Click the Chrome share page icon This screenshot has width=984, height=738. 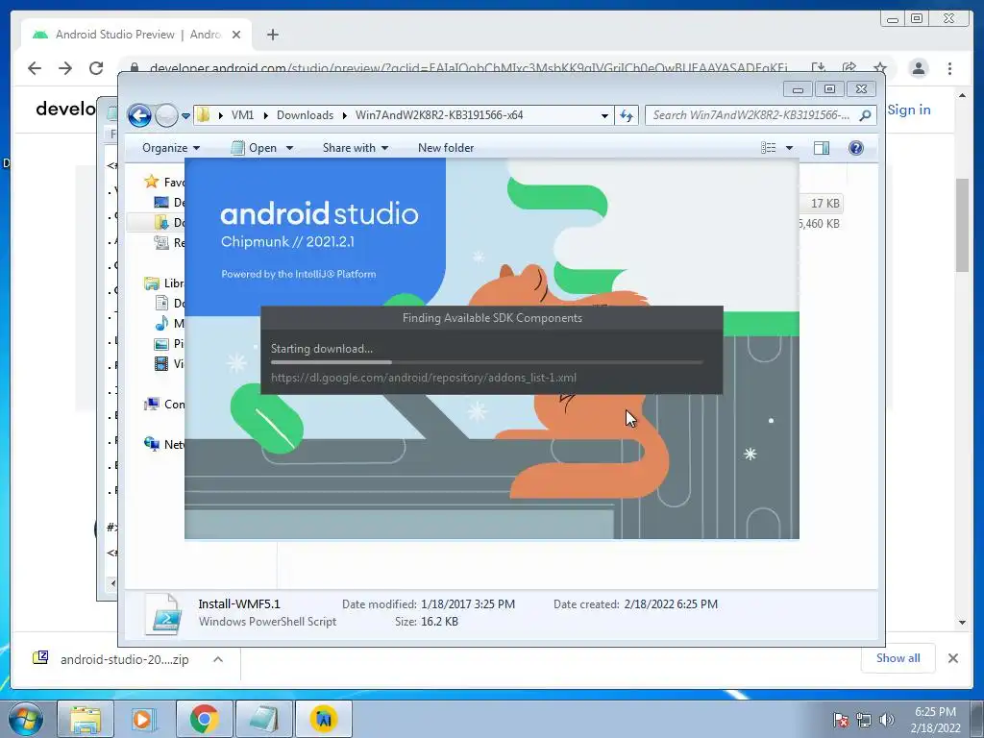tap(849, 68)
